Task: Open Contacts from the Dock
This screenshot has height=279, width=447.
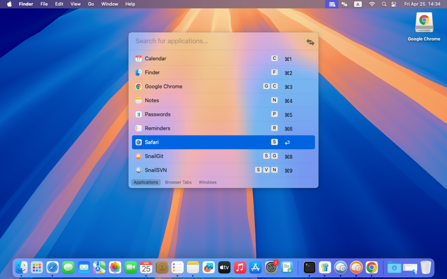Action: 162,268
